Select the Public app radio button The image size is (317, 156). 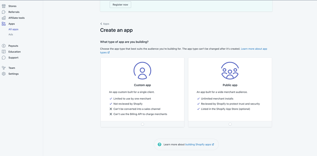tap(230, 124)
